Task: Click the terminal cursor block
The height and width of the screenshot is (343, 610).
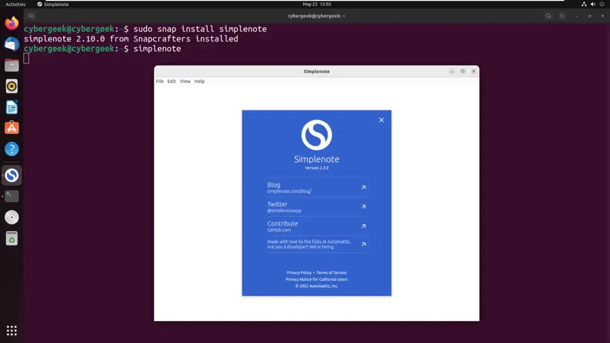Action: pyautogui.click(x=26, y=58)
